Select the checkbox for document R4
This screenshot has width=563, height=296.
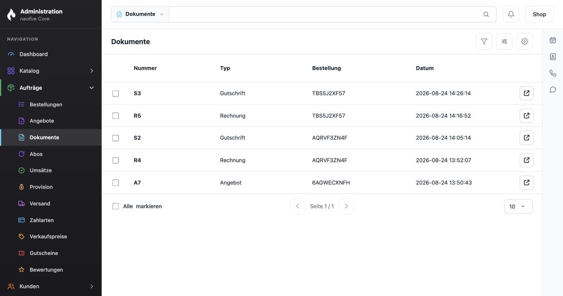[116, 160]
